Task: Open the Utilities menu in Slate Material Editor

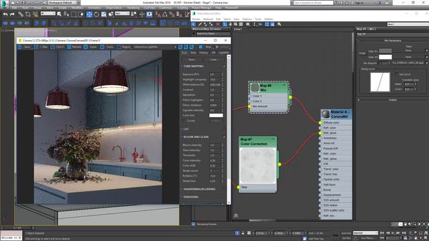Action: pos(269,19)
